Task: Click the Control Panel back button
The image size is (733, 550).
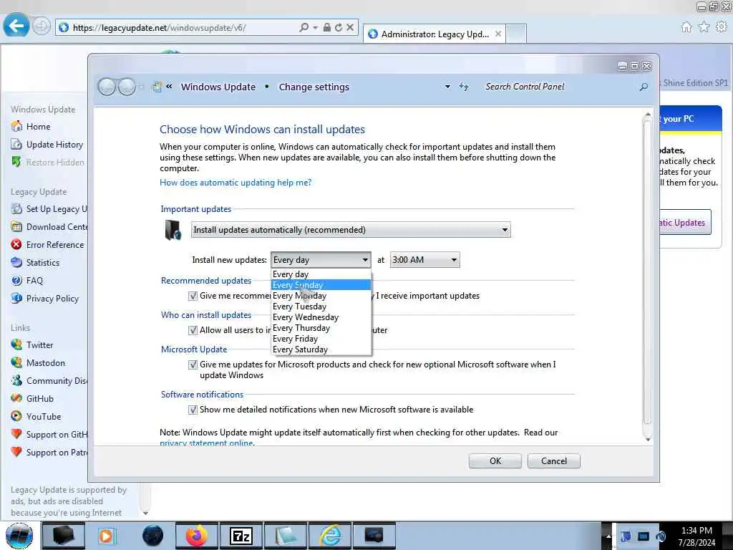Action: (x=107, y=87)
